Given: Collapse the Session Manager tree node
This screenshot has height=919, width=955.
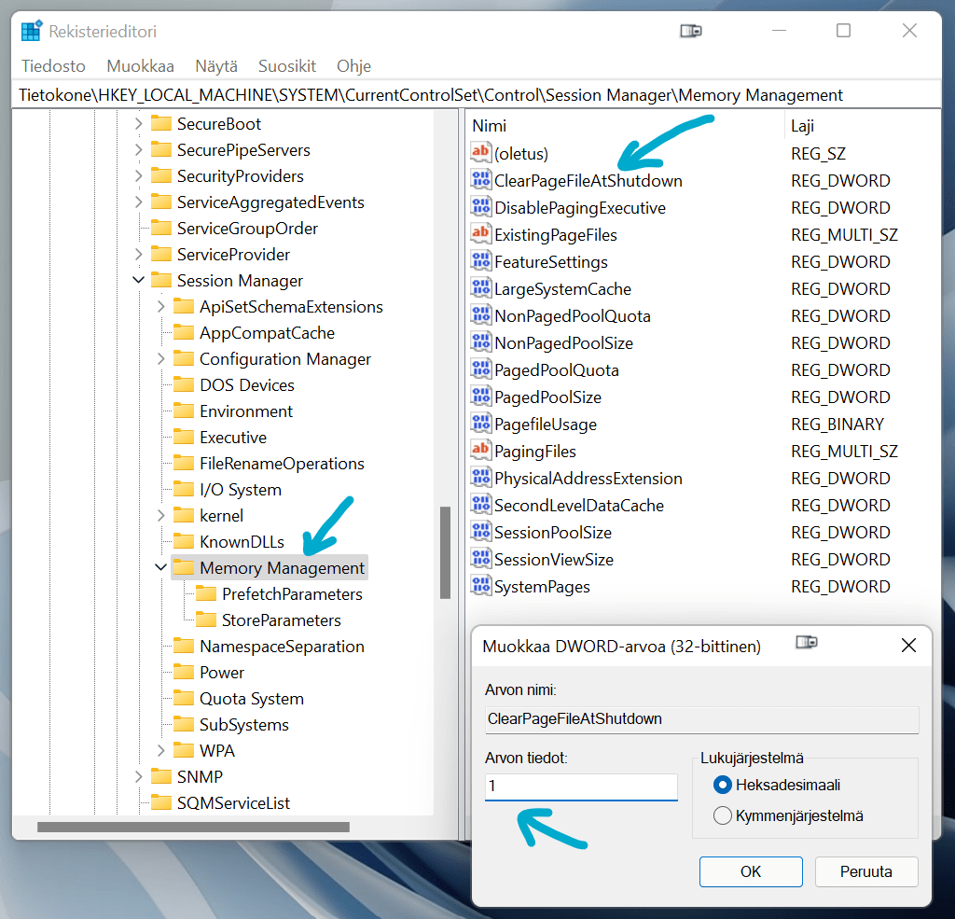Looking at the screenshot, I should point(138,280).
